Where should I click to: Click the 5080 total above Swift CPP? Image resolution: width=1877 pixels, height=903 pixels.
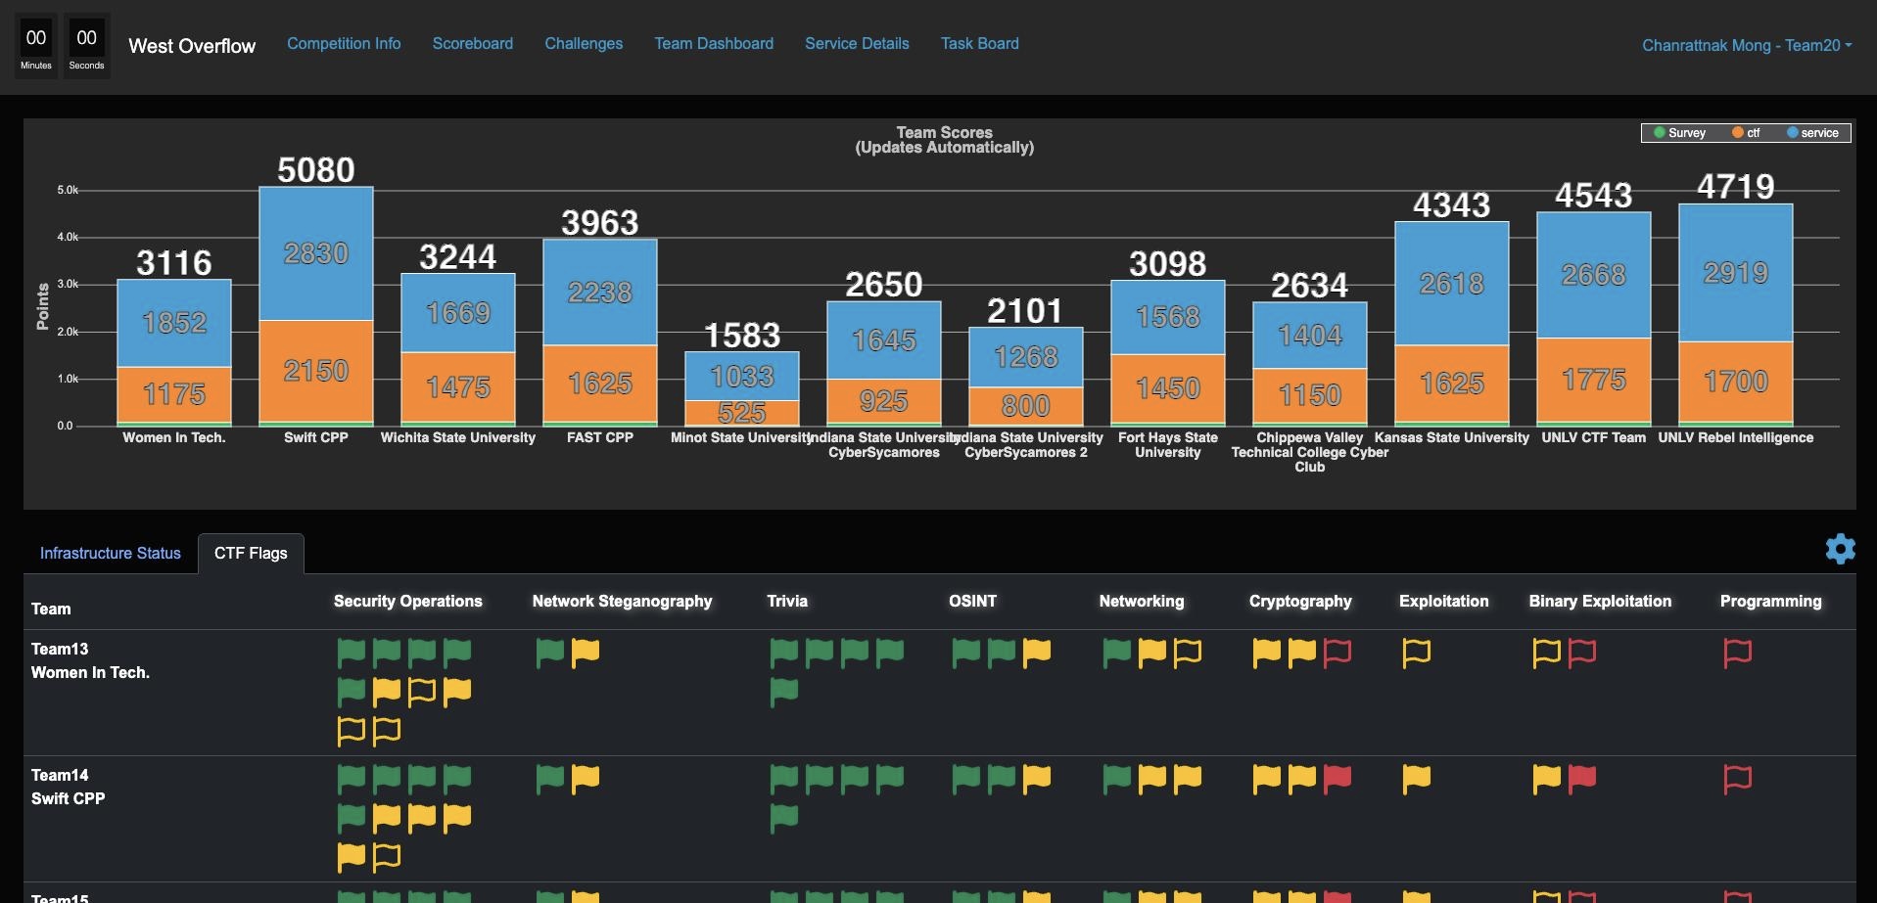pos(315,170)
